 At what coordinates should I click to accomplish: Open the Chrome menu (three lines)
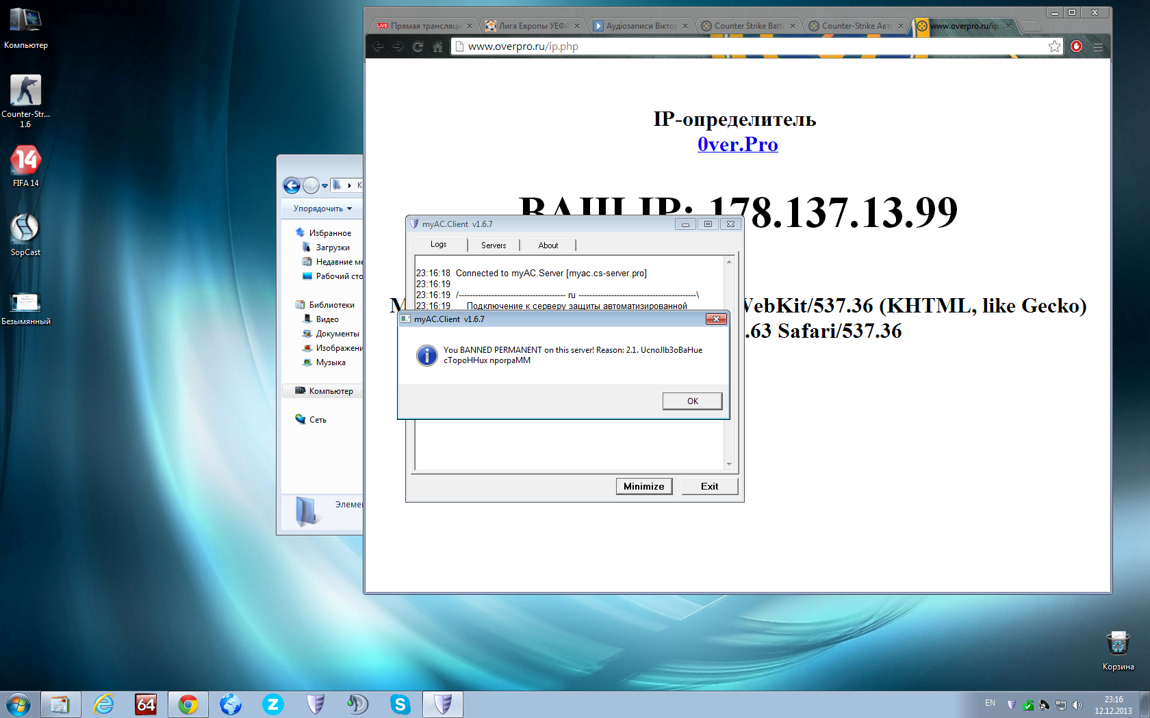(1098, 46)
